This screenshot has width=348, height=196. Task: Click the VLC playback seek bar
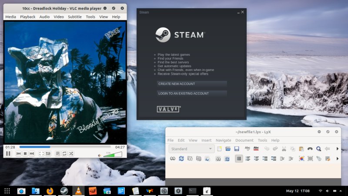[65, 147]
